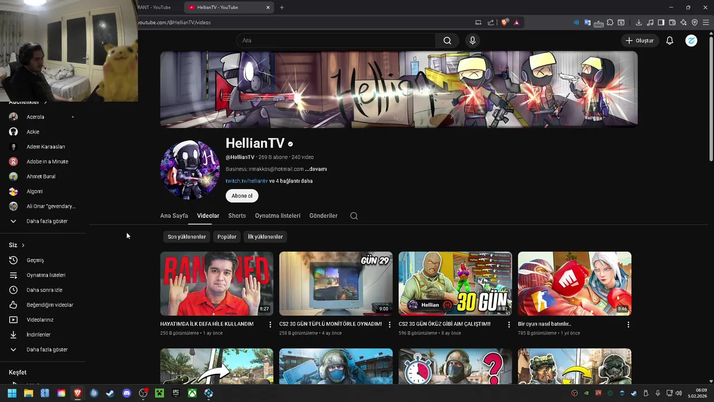Open twitch.tv/helliantv link
The image size is (714, 402).
[x=247, y=181]
